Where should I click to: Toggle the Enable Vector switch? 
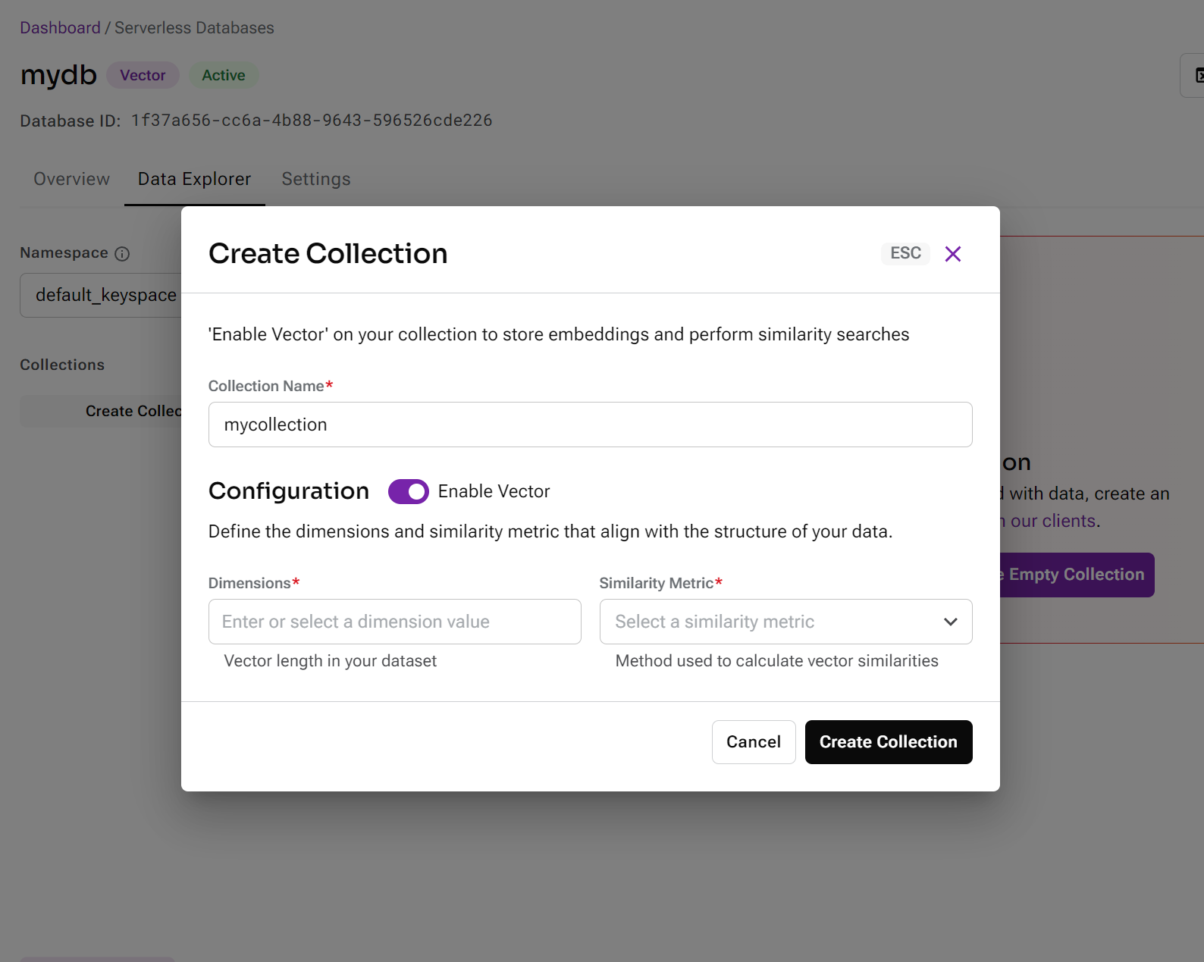point(408,491)
